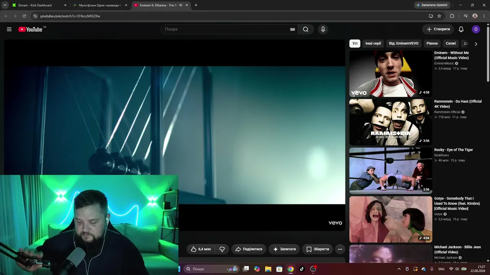Like the video with 6,4 млн likes
This screenshot has width=490, height=275.
point(201,249)
